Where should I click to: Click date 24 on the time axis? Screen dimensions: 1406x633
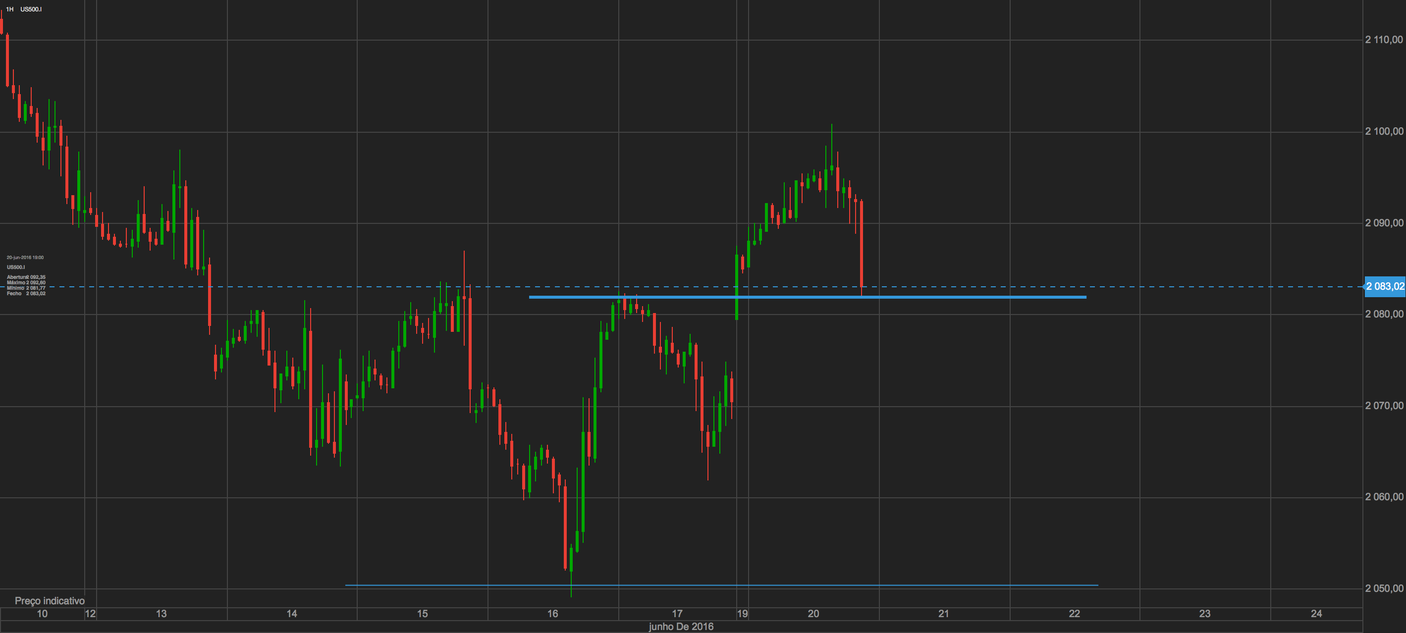[x=1316, y=613]
